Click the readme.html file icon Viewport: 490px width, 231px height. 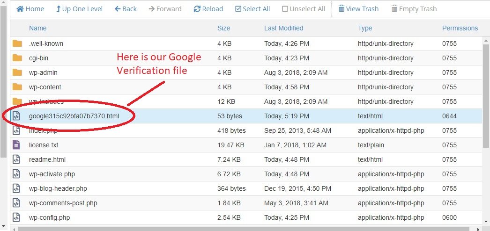[x=16, y=159]
